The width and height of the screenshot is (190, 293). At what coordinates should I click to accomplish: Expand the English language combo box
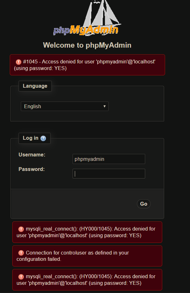[64, 106]
